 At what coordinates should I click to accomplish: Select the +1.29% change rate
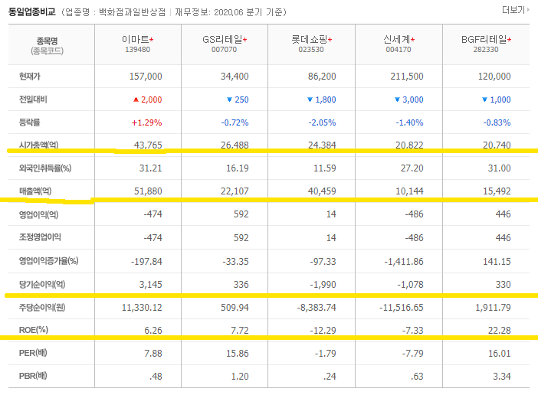click(x=147, y=122)
